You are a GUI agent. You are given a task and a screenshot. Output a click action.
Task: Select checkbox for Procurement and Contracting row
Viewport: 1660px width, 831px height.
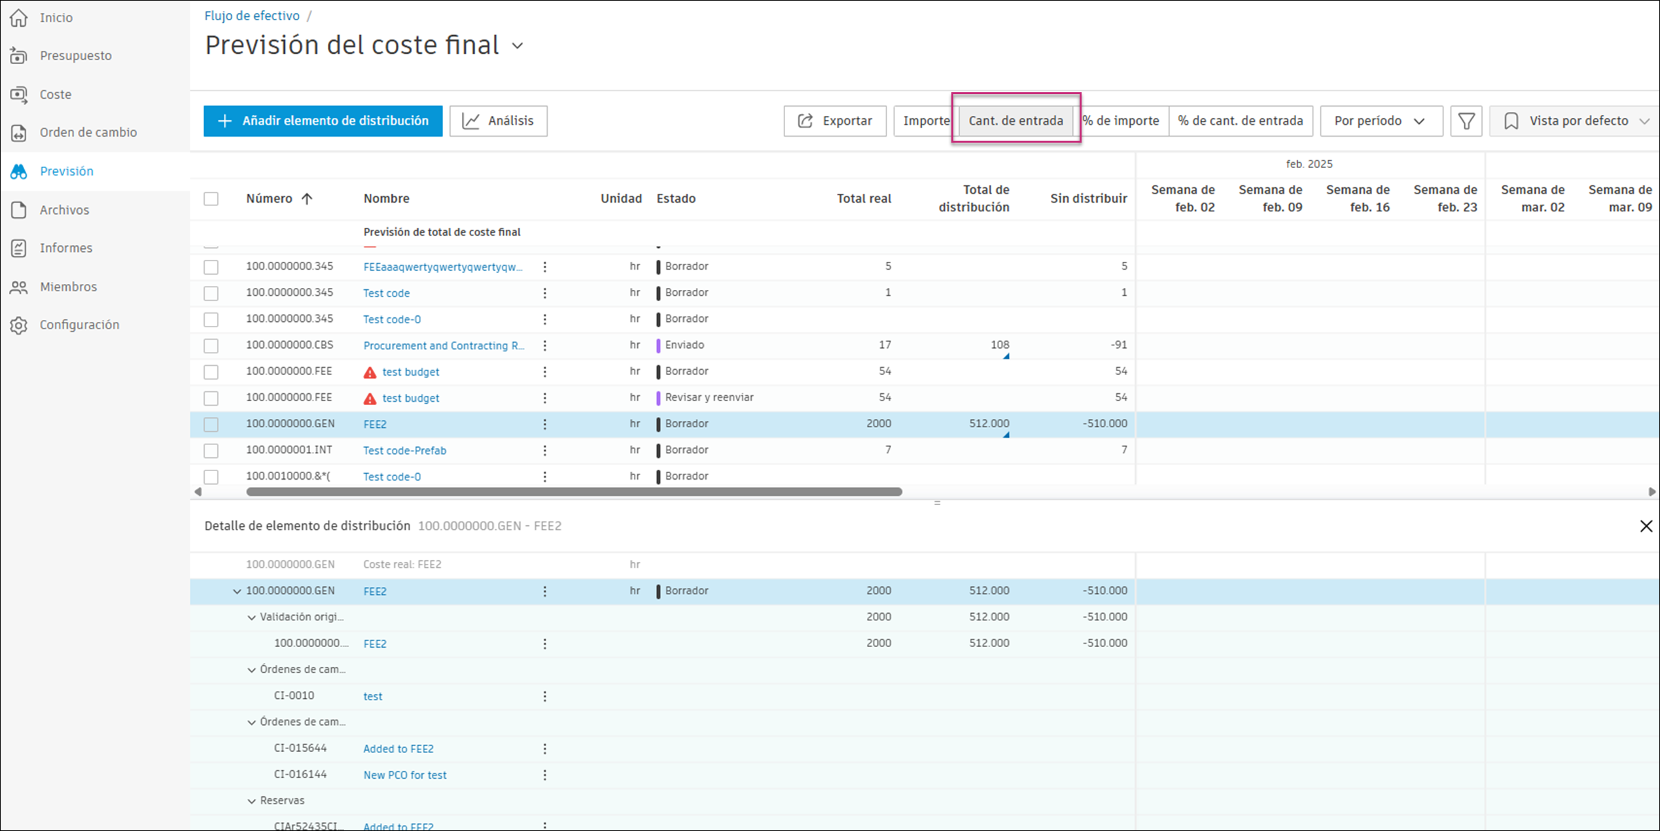(211, 345)
